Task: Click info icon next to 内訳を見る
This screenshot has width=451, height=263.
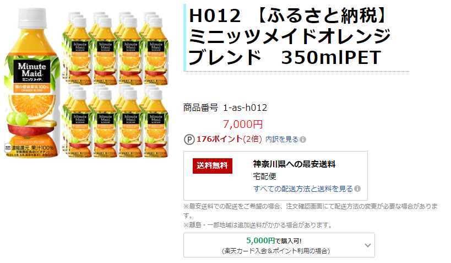Action: click(x=303, y=139)
